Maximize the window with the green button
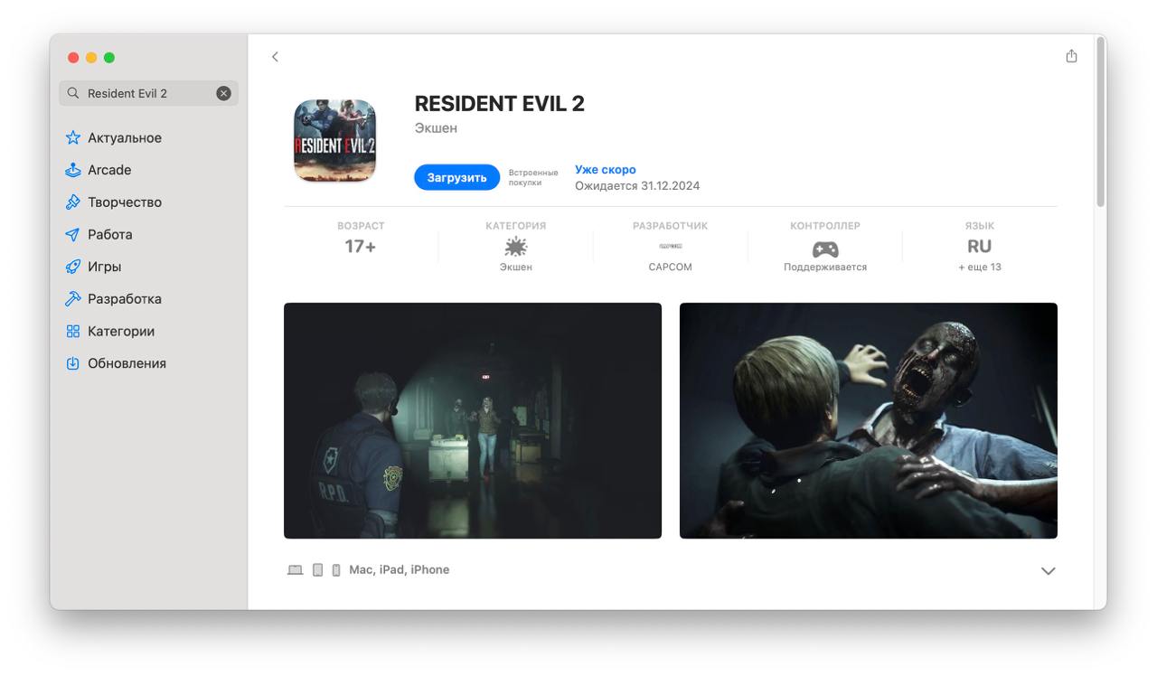 point(109,58)
